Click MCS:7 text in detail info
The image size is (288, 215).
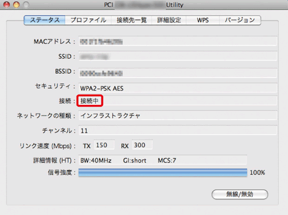coord(167,160)
